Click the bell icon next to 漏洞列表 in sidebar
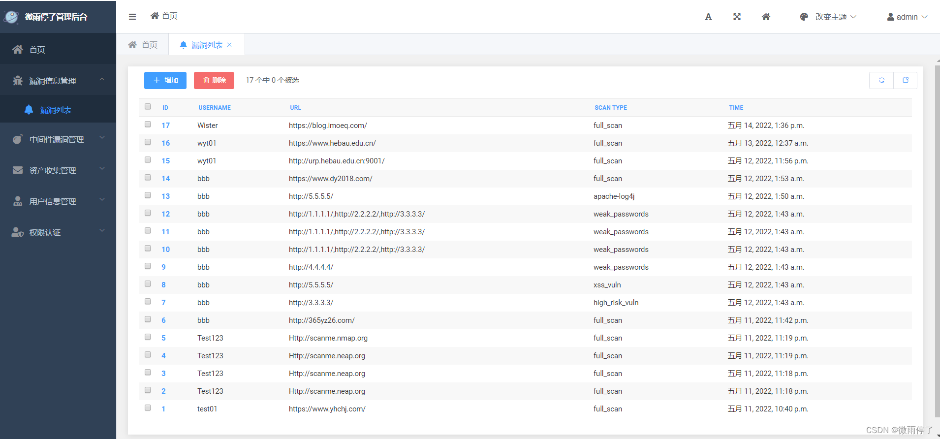The height and width of the screenshot is (439, 940). 29,109
